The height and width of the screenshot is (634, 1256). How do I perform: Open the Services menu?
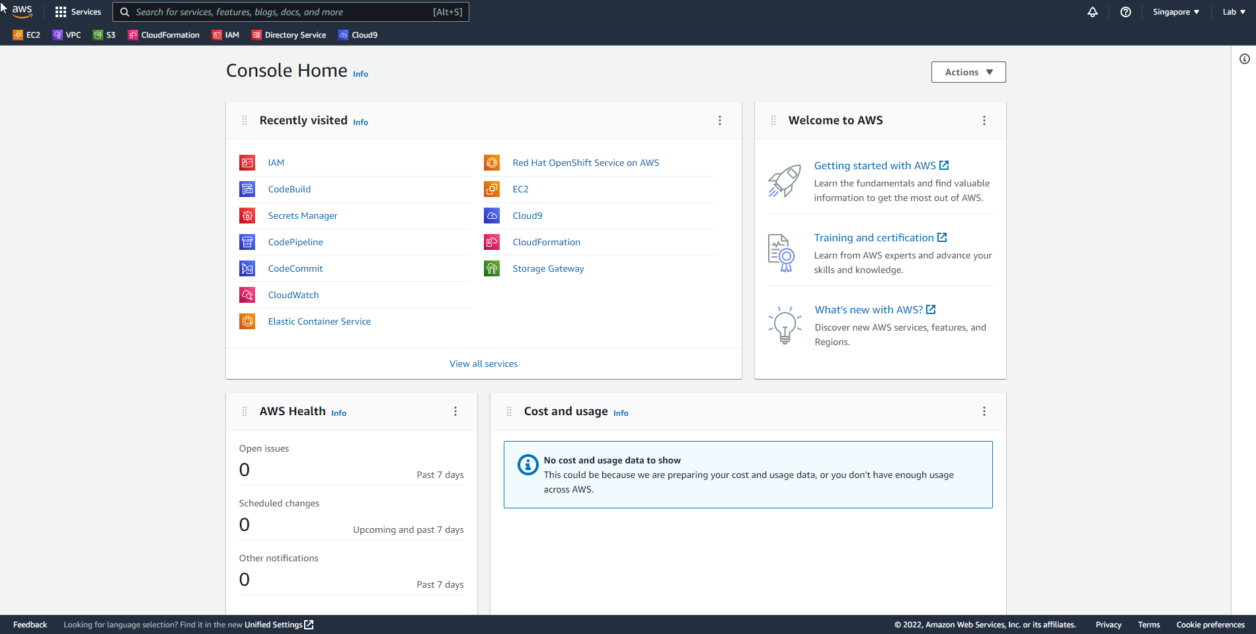[78, 12]
